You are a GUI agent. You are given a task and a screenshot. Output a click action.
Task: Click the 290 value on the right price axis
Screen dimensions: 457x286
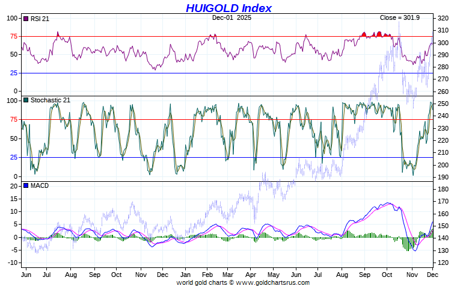(443, 55)
